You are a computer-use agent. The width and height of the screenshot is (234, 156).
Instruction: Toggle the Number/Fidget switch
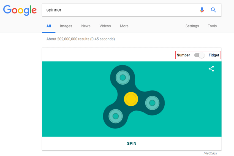pos(199,55)
